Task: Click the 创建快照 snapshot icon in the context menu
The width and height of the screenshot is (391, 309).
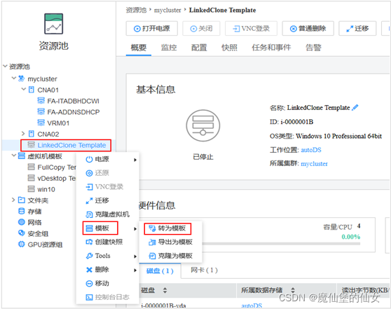Action: click(x=89, y=242)
